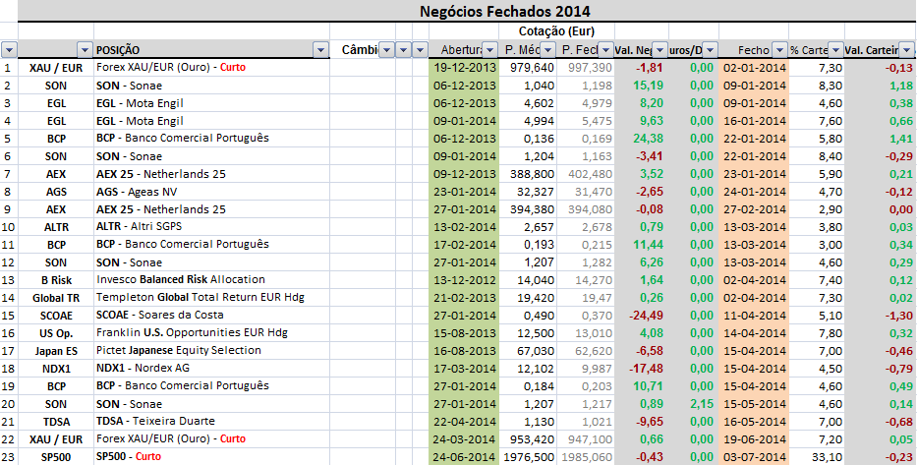Image resolution: width=917 pixels, height=465 pixels.
Task: Open the POSIÇÃO column filter dropdown
Action: coord(319,49)
